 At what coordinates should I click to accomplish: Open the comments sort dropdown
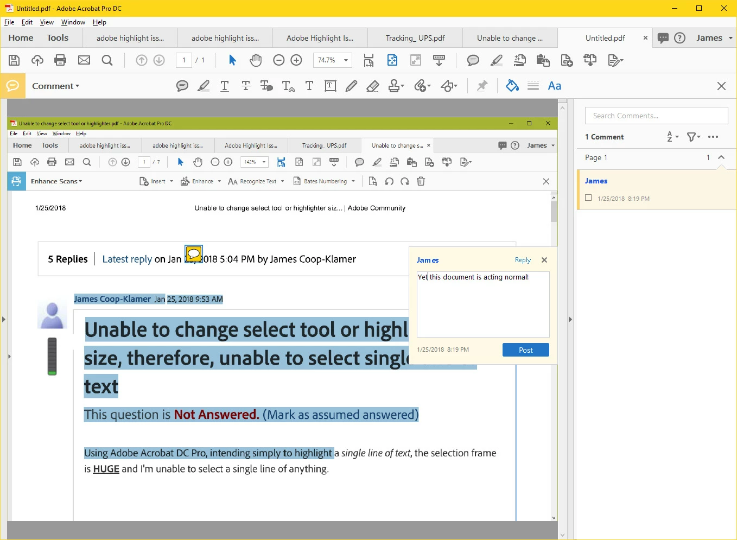tap(673, 137)
